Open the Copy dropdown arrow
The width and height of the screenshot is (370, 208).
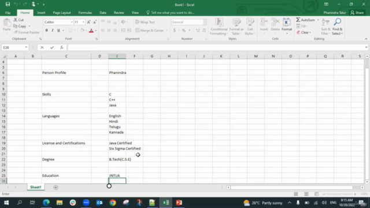point(29,26)
